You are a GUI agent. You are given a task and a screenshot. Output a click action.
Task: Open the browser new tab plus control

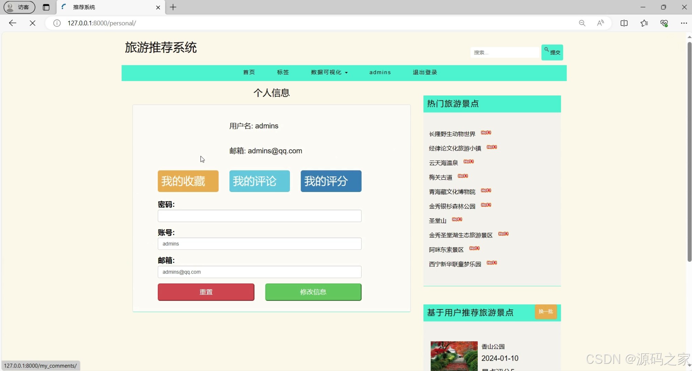tap(173, 7)
